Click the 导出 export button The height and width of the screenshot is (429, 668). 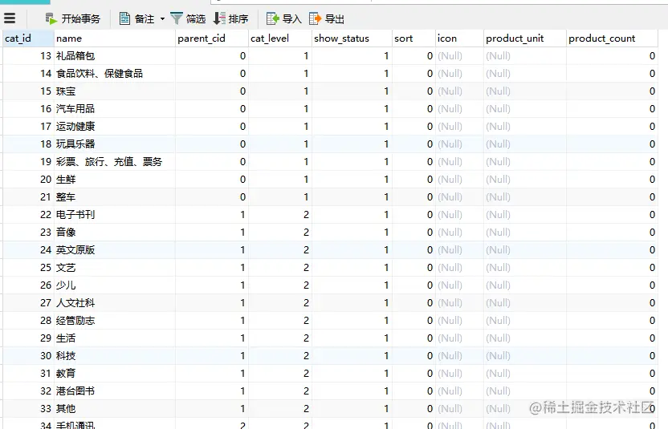pyautogui.click(x=326, y=18)
